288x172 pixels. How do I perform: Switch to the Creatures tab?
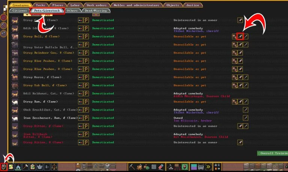(21, 5)
